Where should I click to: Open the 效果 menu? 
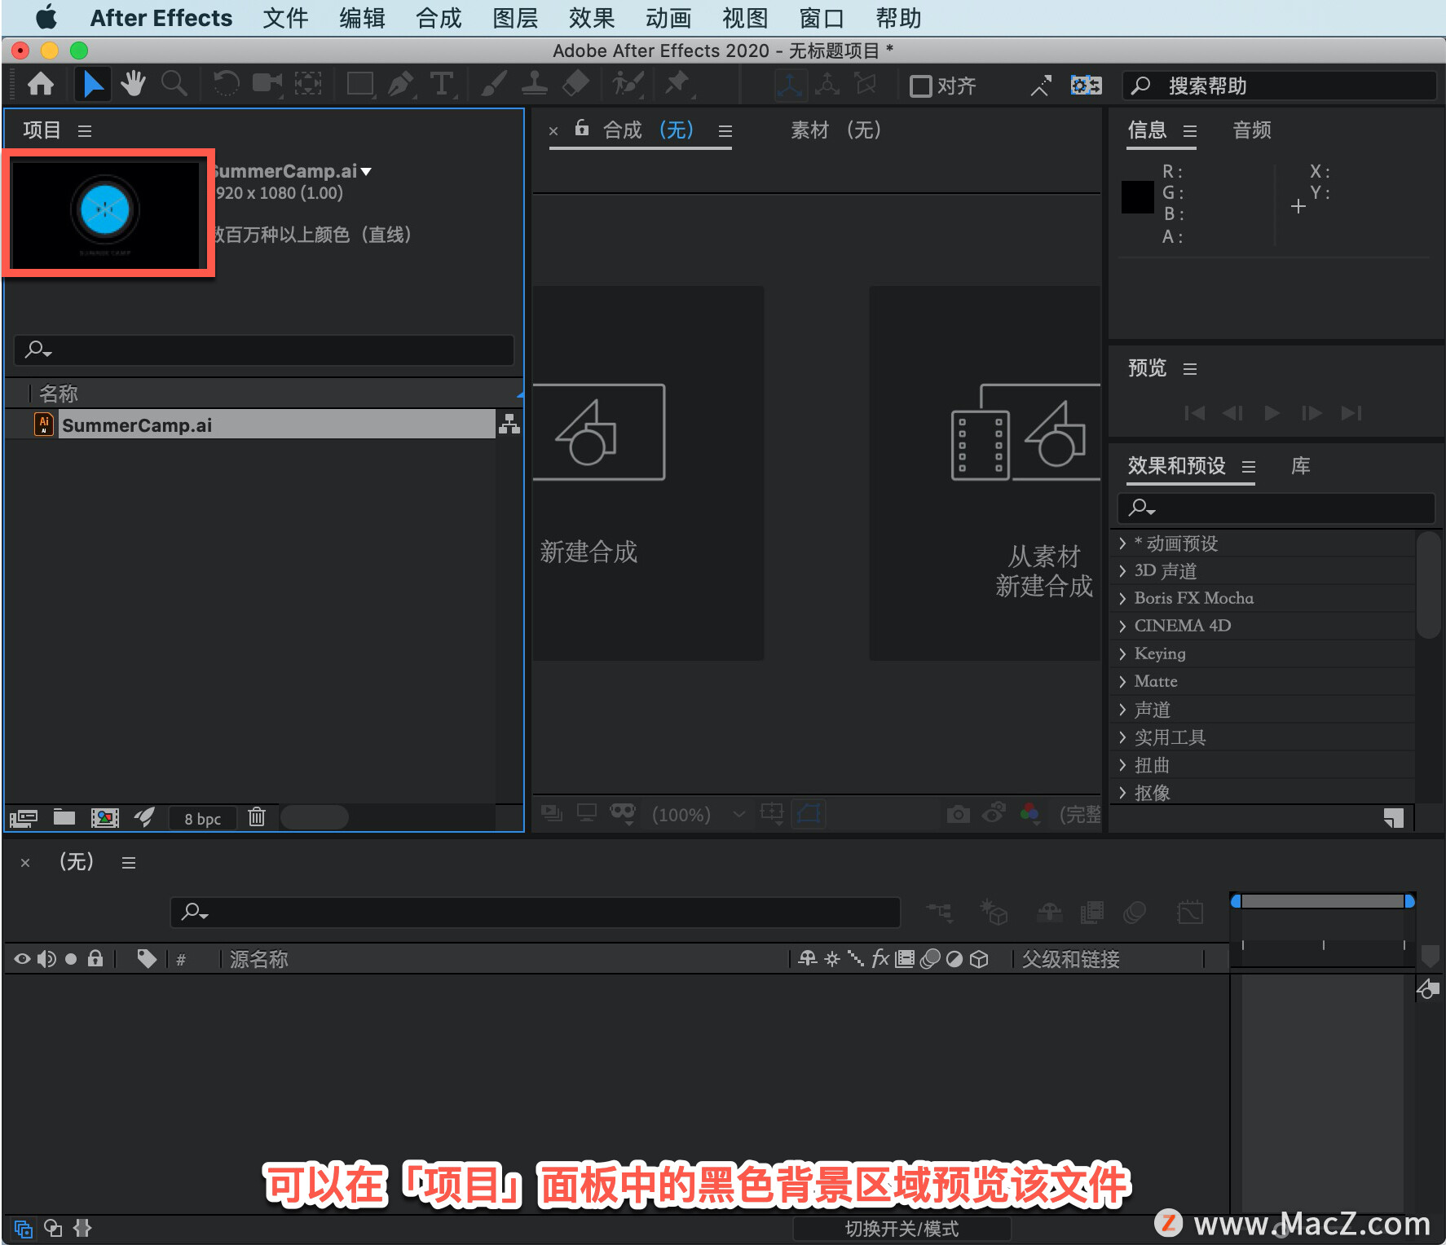[x=592, y=17]
